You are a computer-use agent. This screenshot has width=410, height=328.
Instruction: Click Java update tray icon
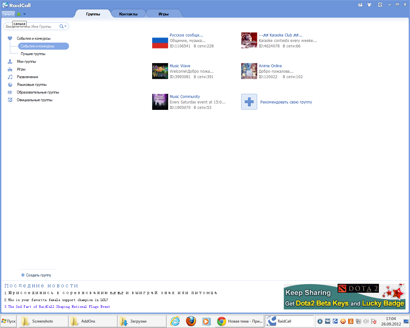click(351, 321)
